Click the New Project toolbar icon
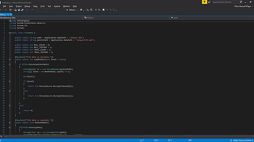The image size is (254, 142). pyautogui.click(x=10, y=10)
